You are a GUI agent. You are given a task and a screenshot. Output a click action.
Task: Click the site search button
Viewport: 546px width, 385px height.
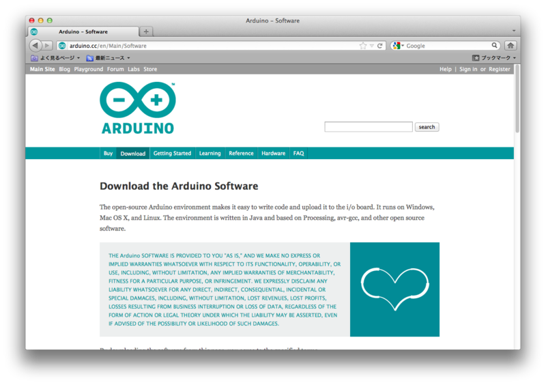tap(427, 127)
